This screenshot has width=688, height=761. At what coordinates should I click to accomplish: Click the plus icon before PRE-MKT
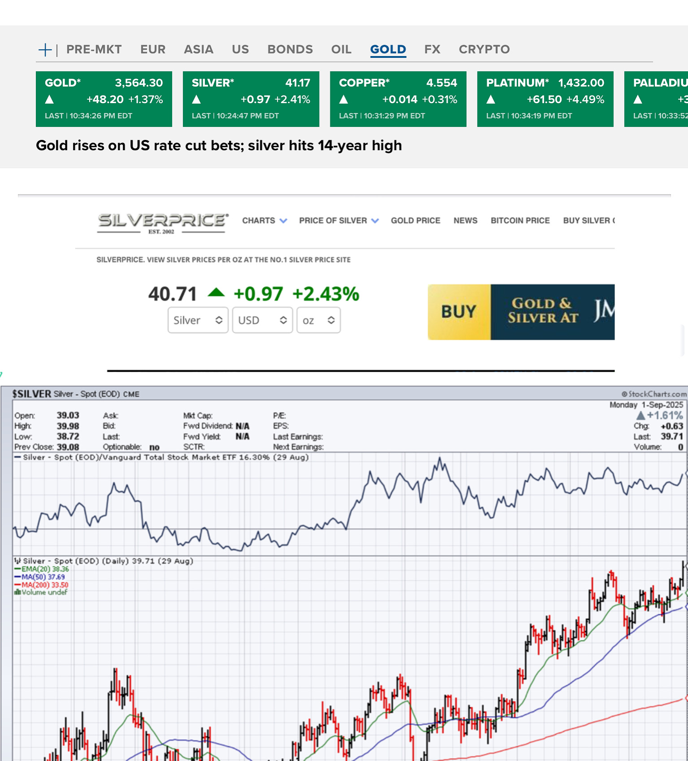(45, 50)
